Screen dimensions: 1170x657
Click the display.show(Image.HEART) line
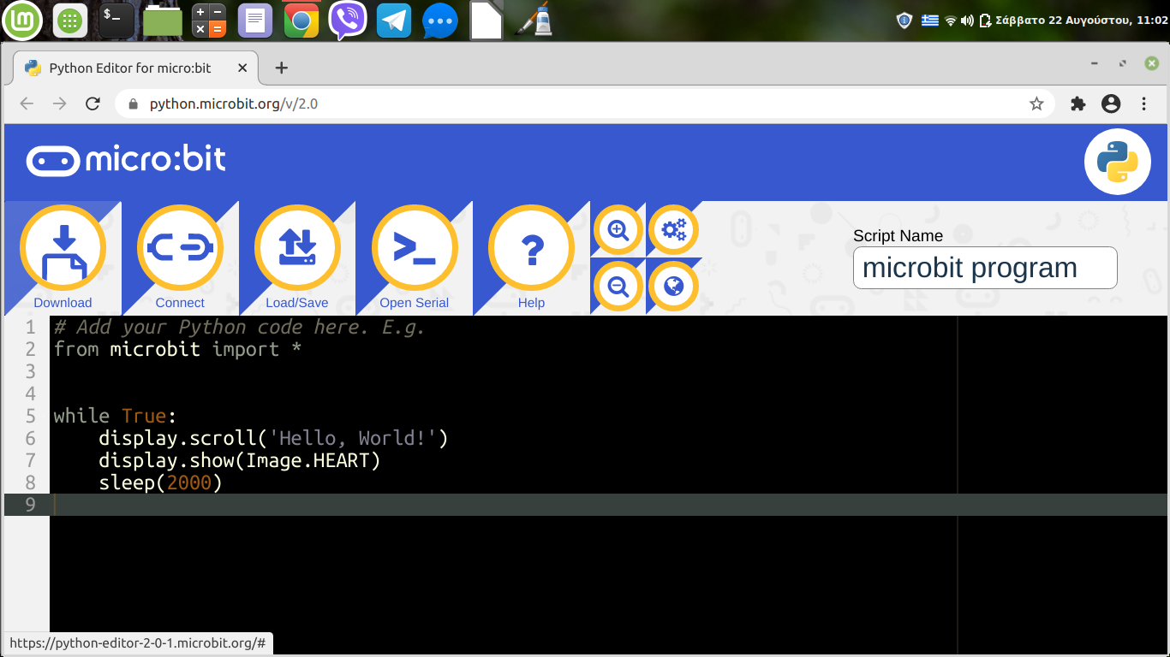pyautogui.click(x=240, y=460)
